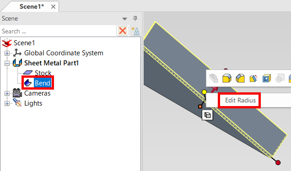Select the yellow chamfer edge tool icon
Image resolution: width=291 pixels, height=171 pixels.
[x=240, y=78]
